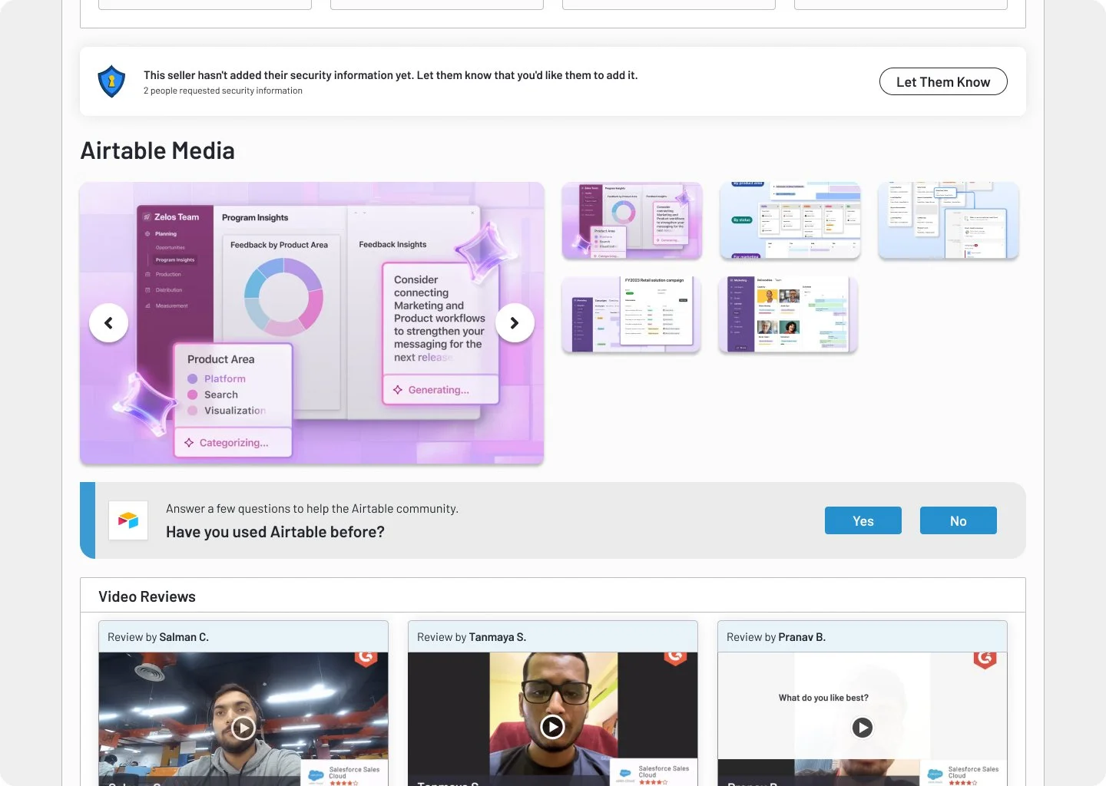Viewport: 1106px width, 786px height.
Task: Play Salman C.'s video review
Action: point(243,727)
